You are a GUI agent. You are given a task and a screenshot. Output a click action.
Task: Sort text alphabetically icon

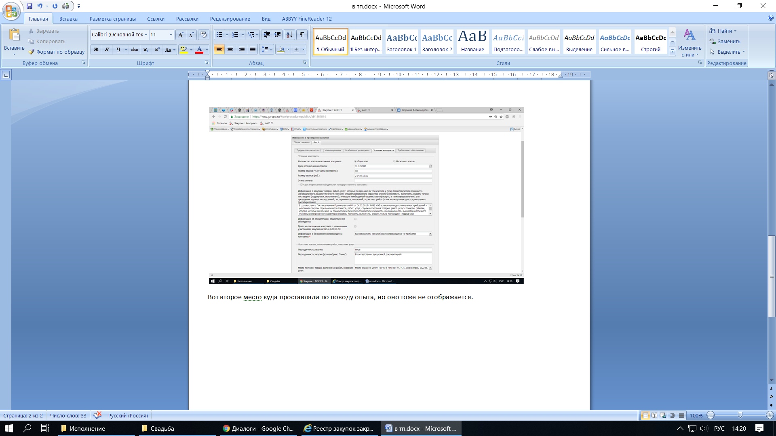point(289,35)
